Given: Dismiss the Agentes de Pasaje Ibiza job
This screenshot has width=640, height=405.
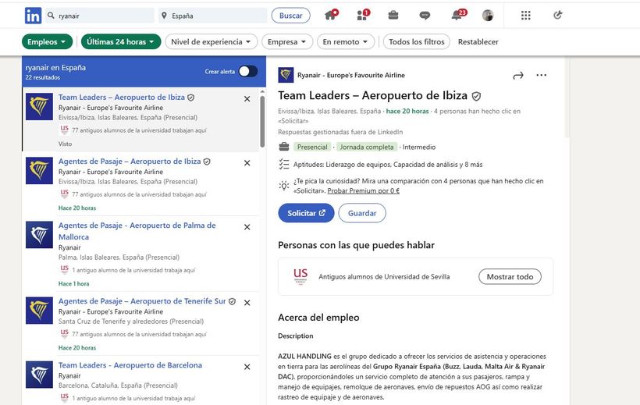Looking at the screenshot, I should 247,163.
